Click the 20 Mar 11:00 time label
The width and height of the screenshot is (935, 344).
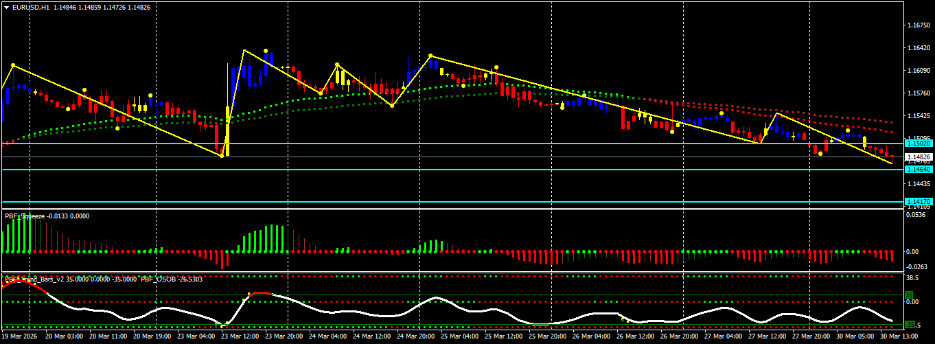tap(108, 338)
